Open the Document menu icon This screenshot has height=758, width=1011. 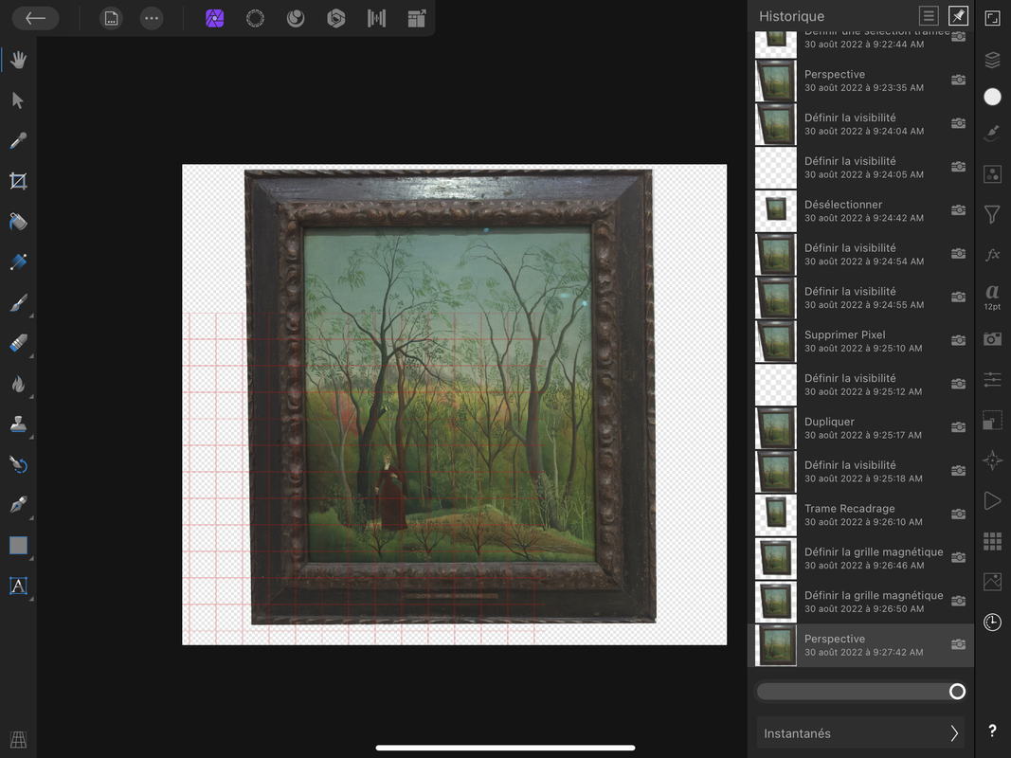(111, 18)
